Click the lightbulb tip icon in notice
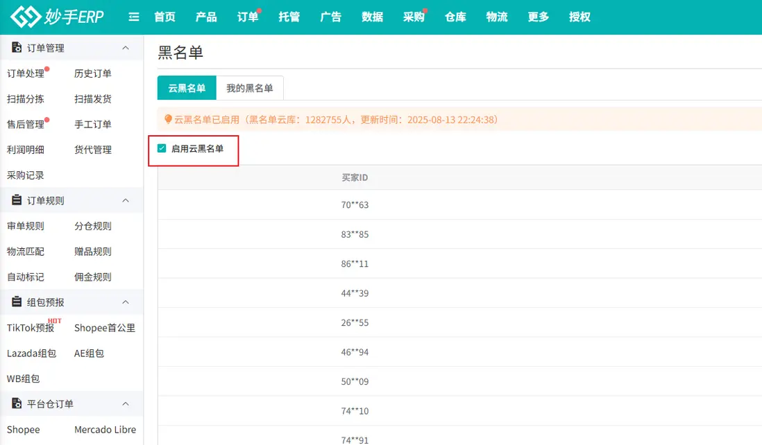 (x=167, y=120)
